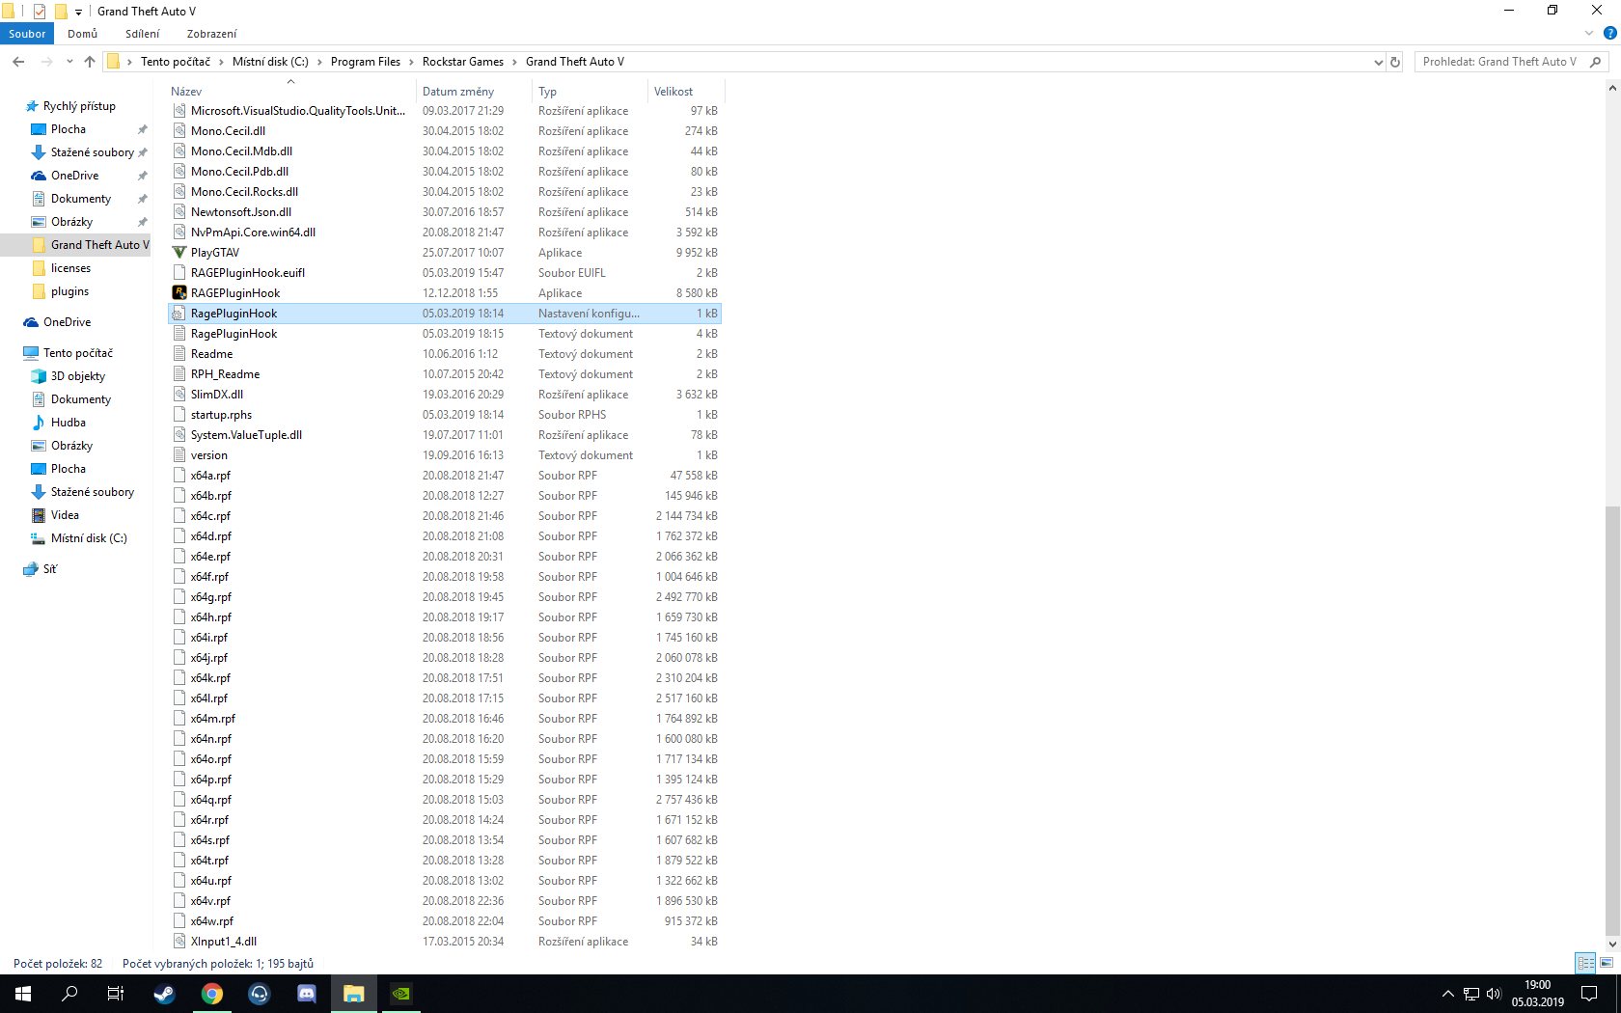Click the network icon in system tray
1621x1013 pixels.
coord(1470,994)
